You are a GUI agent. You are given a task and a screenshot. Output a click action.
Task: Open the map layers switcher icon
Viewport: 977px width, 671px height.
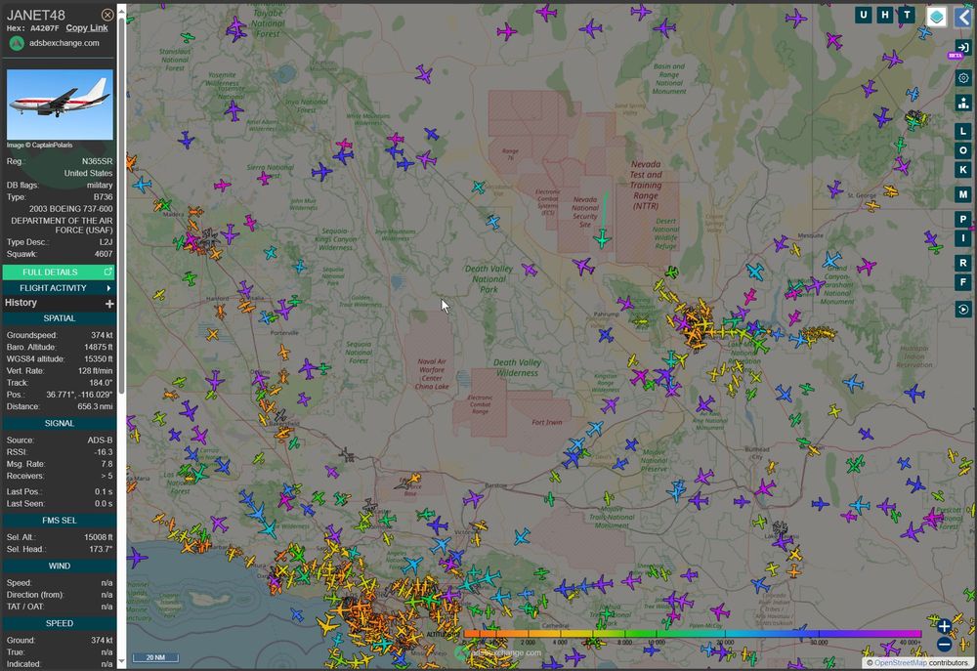coord(937,17)
